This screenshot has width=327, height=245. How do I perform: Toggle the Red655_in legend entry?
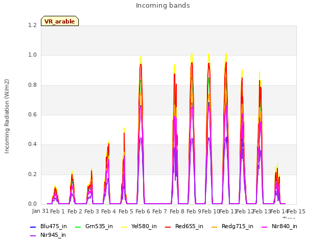coord(184,227)
